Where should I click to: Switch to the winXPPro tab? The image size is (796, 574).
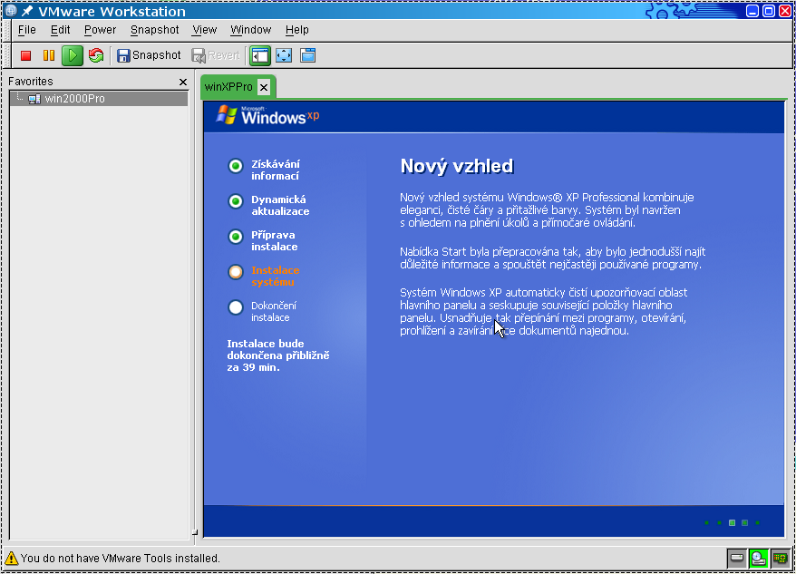coord(228,87)
